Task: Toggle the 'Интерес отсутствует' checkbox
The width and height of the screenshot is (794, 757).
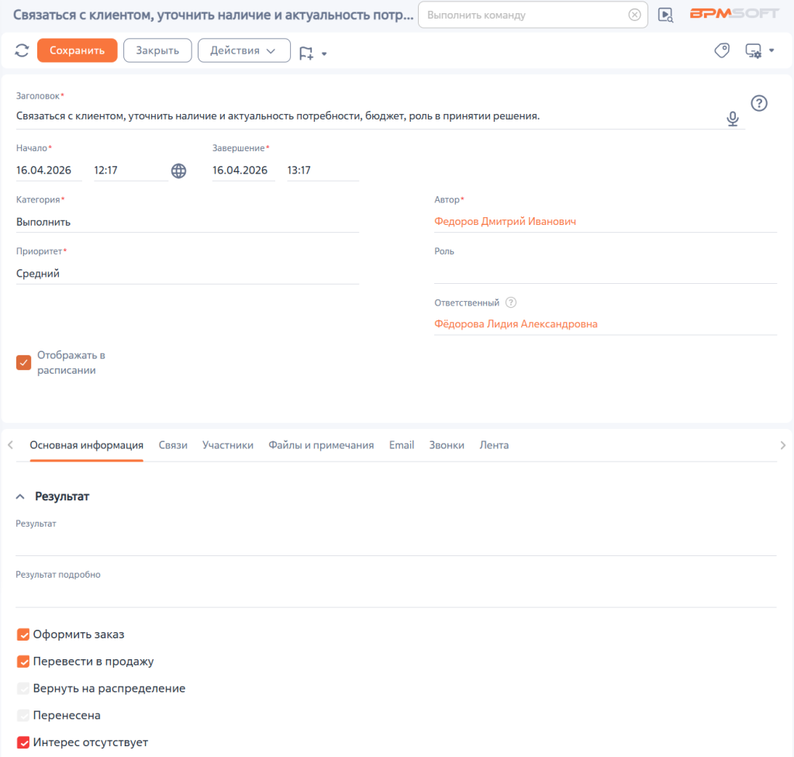Action: point(23,743)
